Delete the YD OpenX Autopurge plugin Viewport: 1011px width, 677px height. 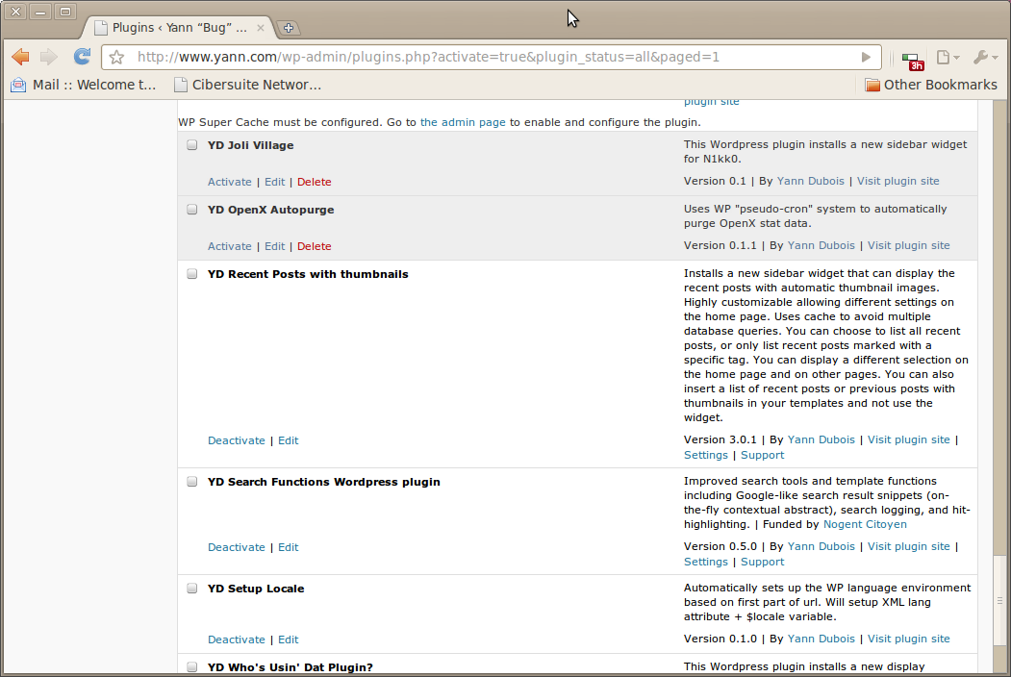pyautogui.click(x=314, y=246)
